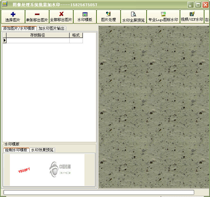Minimize the window
The height and width of the screenshot is (197, 210).
(191, 5)
